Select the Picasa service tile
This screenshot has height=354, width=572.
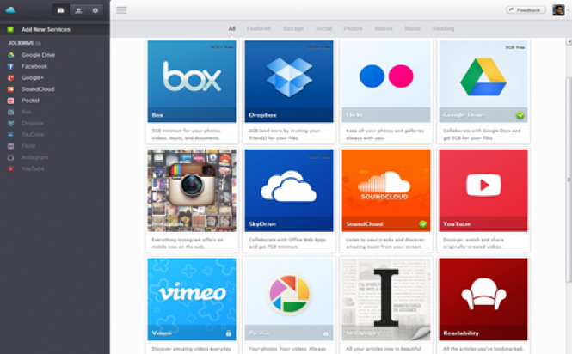(x=289, y=299)
